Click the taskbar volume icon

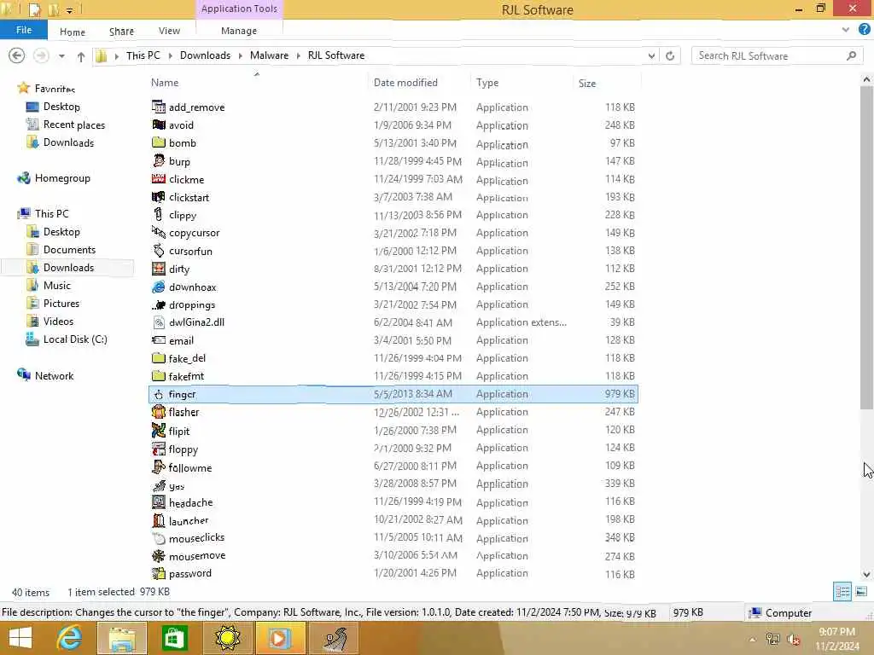pyautogui.click(x=794, y=640)
